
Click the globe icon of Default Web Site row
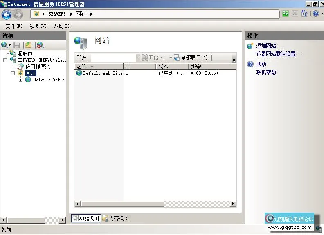[79, 73]
